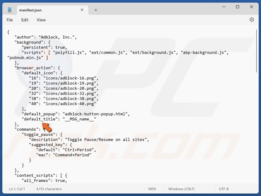Minimize the Notepad window

224,7
